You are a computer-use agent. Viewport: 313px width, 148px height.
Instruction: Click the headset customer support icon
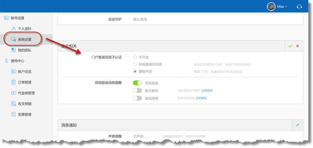coord(299,7)
